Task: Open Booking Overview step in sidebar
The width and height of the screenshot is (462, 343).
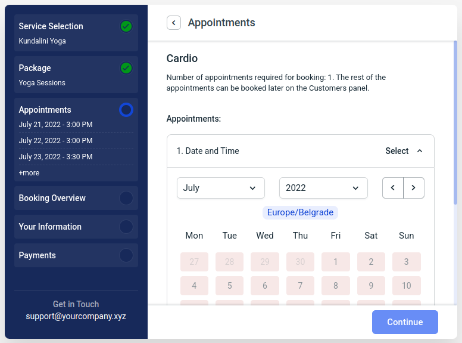Action: pos(76,198)
